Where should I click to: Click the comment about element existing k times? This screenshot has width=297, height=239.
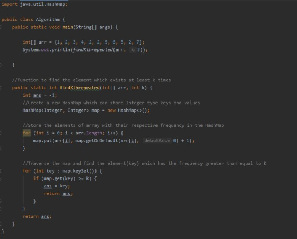[91, 80]
